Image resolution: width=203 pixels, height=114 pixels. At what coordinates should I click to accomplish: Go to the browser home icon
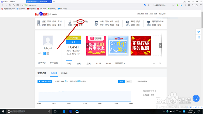pyautogui.click(x=14, y=5)
